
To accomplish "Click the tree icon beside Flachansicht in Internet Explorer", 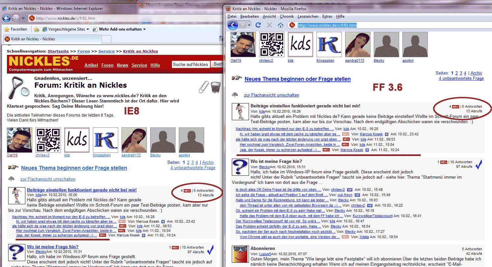I will pyautogui.click(x=11, y=179).
